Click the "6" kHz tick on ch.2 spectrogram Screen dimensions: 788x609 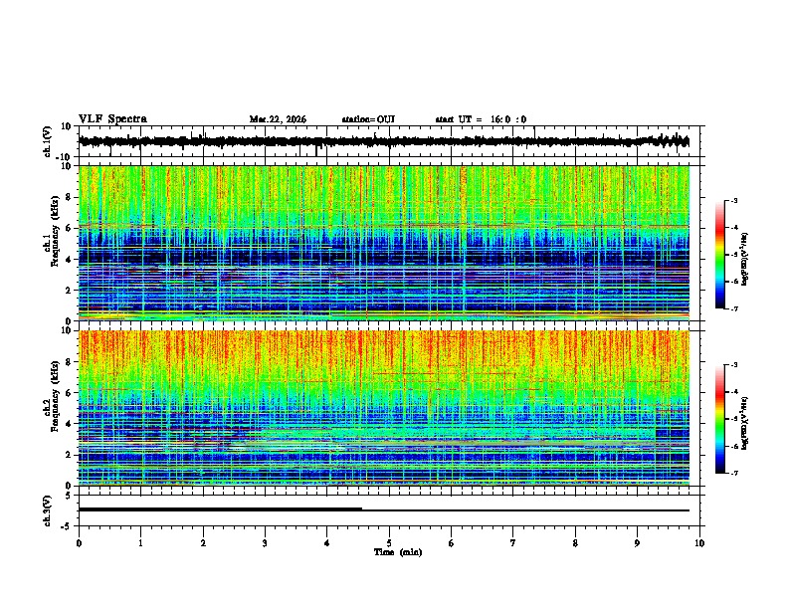(x=69, y=393)
